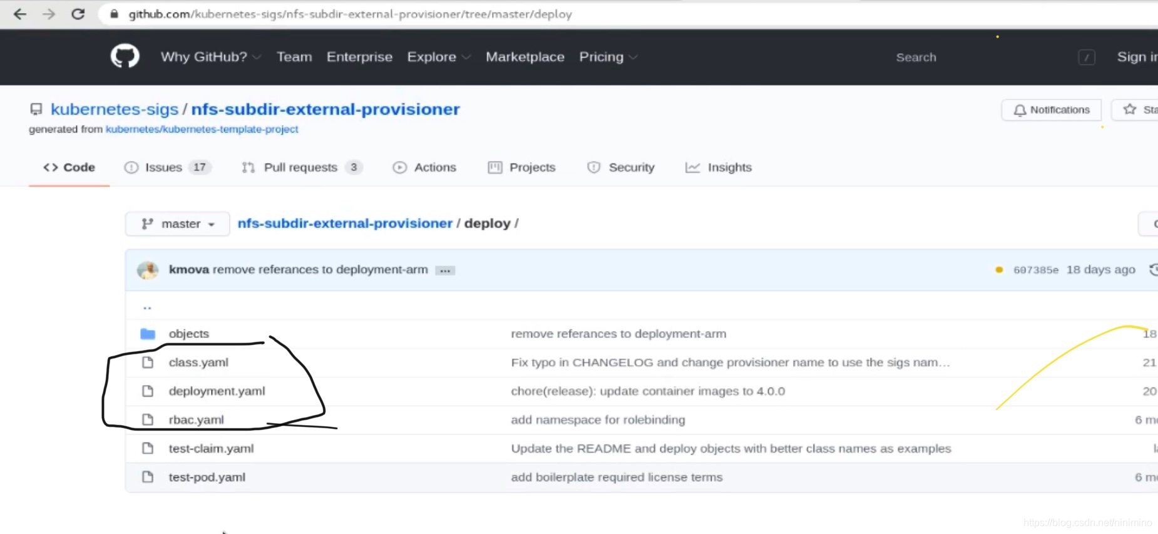Click kmova author name
Viewport: 1158px width, 534px height.
click(x=189, y=270)
